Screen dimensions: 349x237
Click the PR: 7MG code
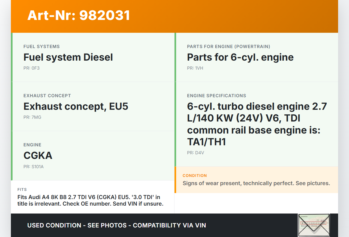pyautogui.click(x=32, y=117)
